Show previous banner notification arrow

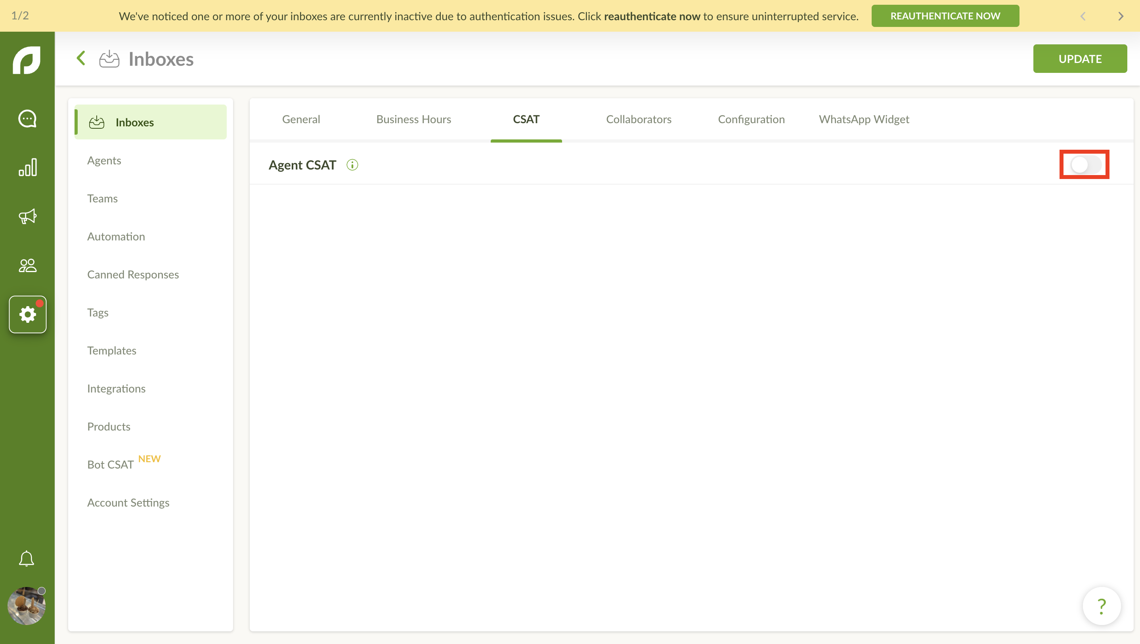pos(1083,16)
